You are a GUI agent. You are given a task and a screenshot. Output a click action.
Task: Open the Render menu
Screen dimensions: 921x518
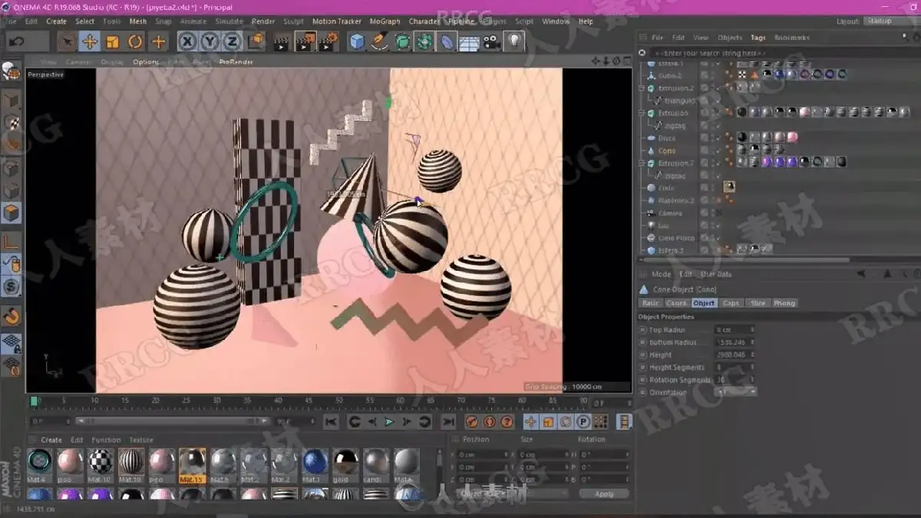[x=263, y=21]
